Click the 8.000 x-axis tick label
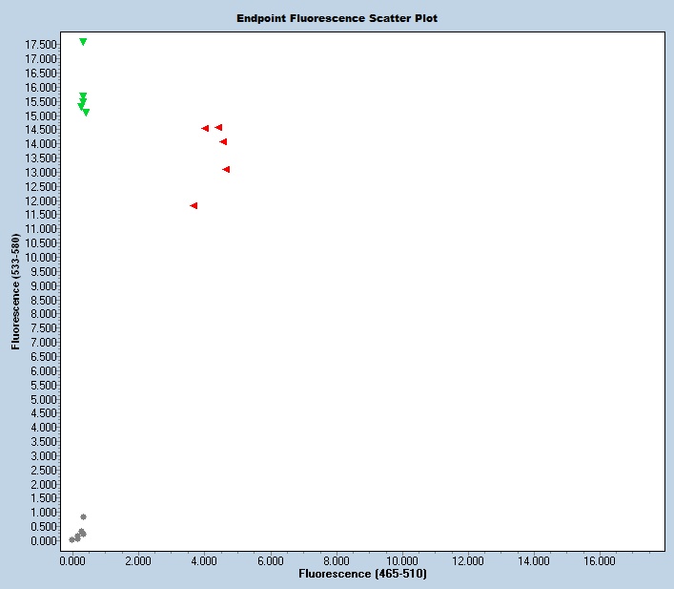This screenshot has height=589, width=674. [x=336, y=561]
